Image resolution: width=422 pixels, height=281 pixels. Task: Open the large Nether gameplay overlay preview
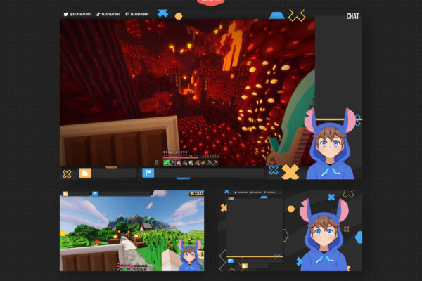pyautogui.click(x=187, y=93)
